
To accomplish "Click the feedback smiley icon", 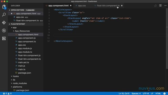I will pos(165,93).
